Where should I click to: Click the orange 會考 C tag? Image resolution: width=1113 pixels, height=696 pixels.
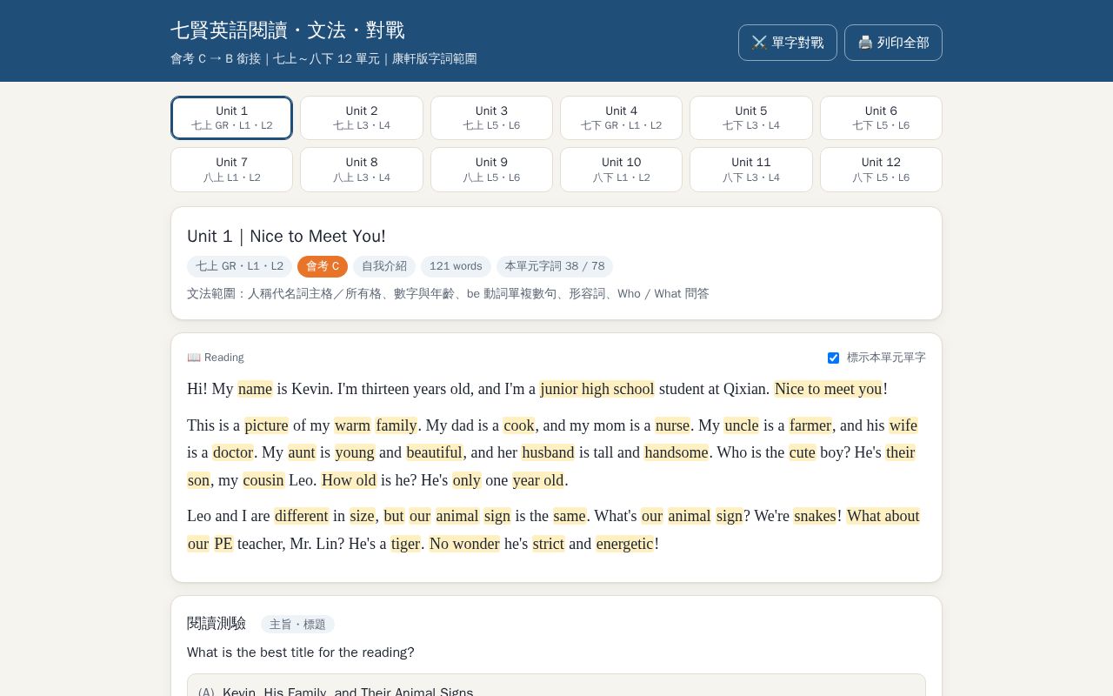[x=323, y=266]
